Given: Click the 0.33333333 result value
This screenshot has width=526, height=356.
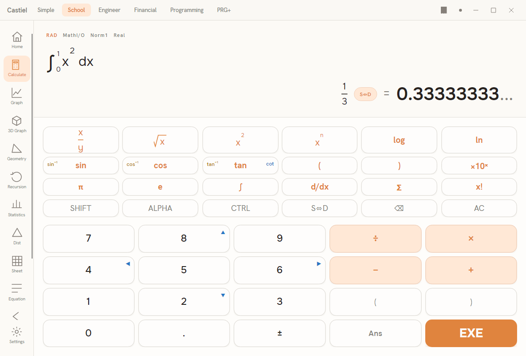Looking at the screenshot, I should [x=455, y=94].
